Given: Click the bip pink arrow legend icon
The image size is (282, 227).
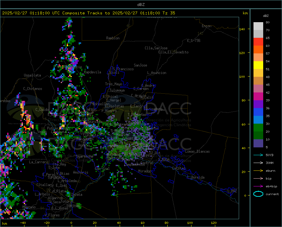Looking at the screenshot, I should [258, 179].
